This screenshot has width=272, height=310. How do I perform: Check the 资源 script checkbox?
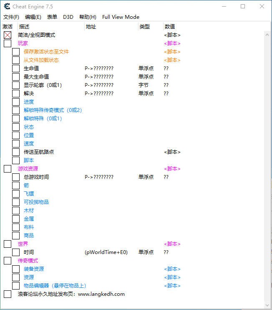tap(16, 277)
